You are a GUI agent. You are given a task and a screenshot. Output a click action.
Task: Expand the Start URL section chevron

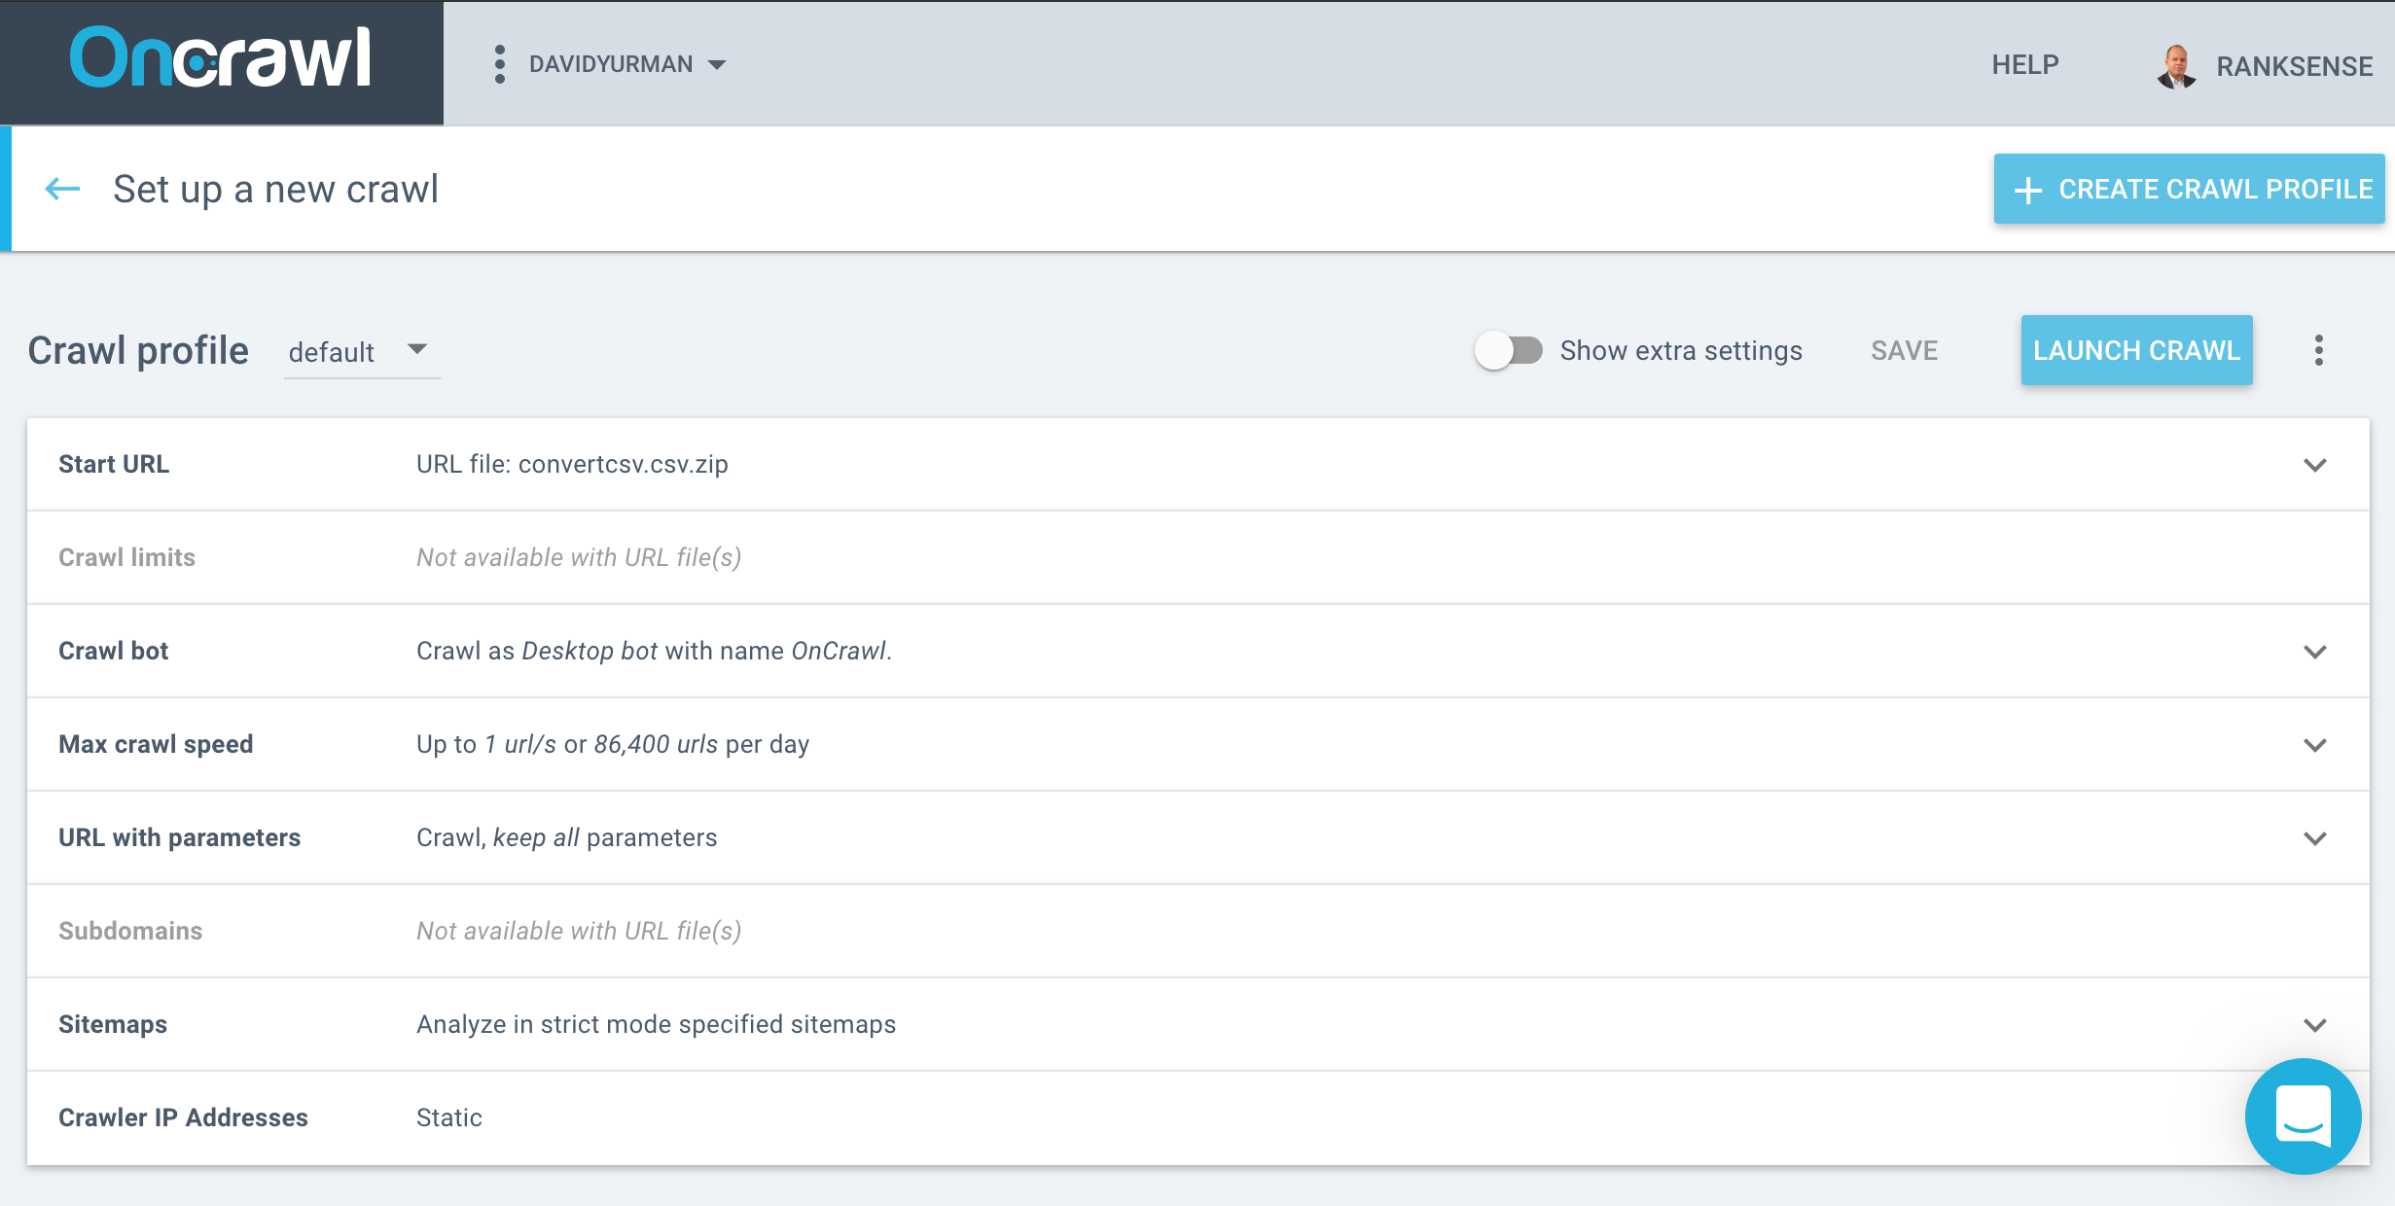2314,465
